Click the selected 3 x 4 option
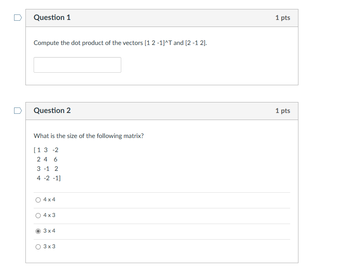 click(38, 231)
